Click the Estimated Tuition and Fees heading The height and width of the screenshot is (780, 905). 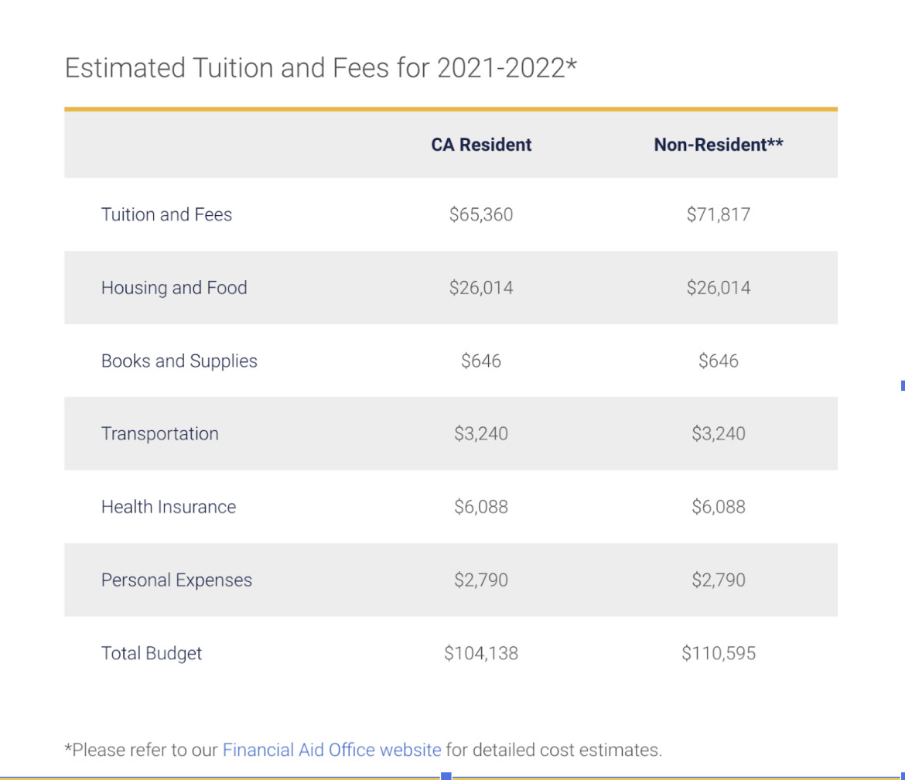[321, 67]
